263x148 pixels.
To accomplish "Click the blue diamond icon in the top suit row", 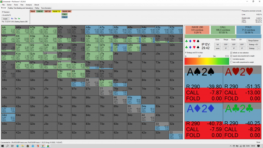I will [x=190, y=41].
